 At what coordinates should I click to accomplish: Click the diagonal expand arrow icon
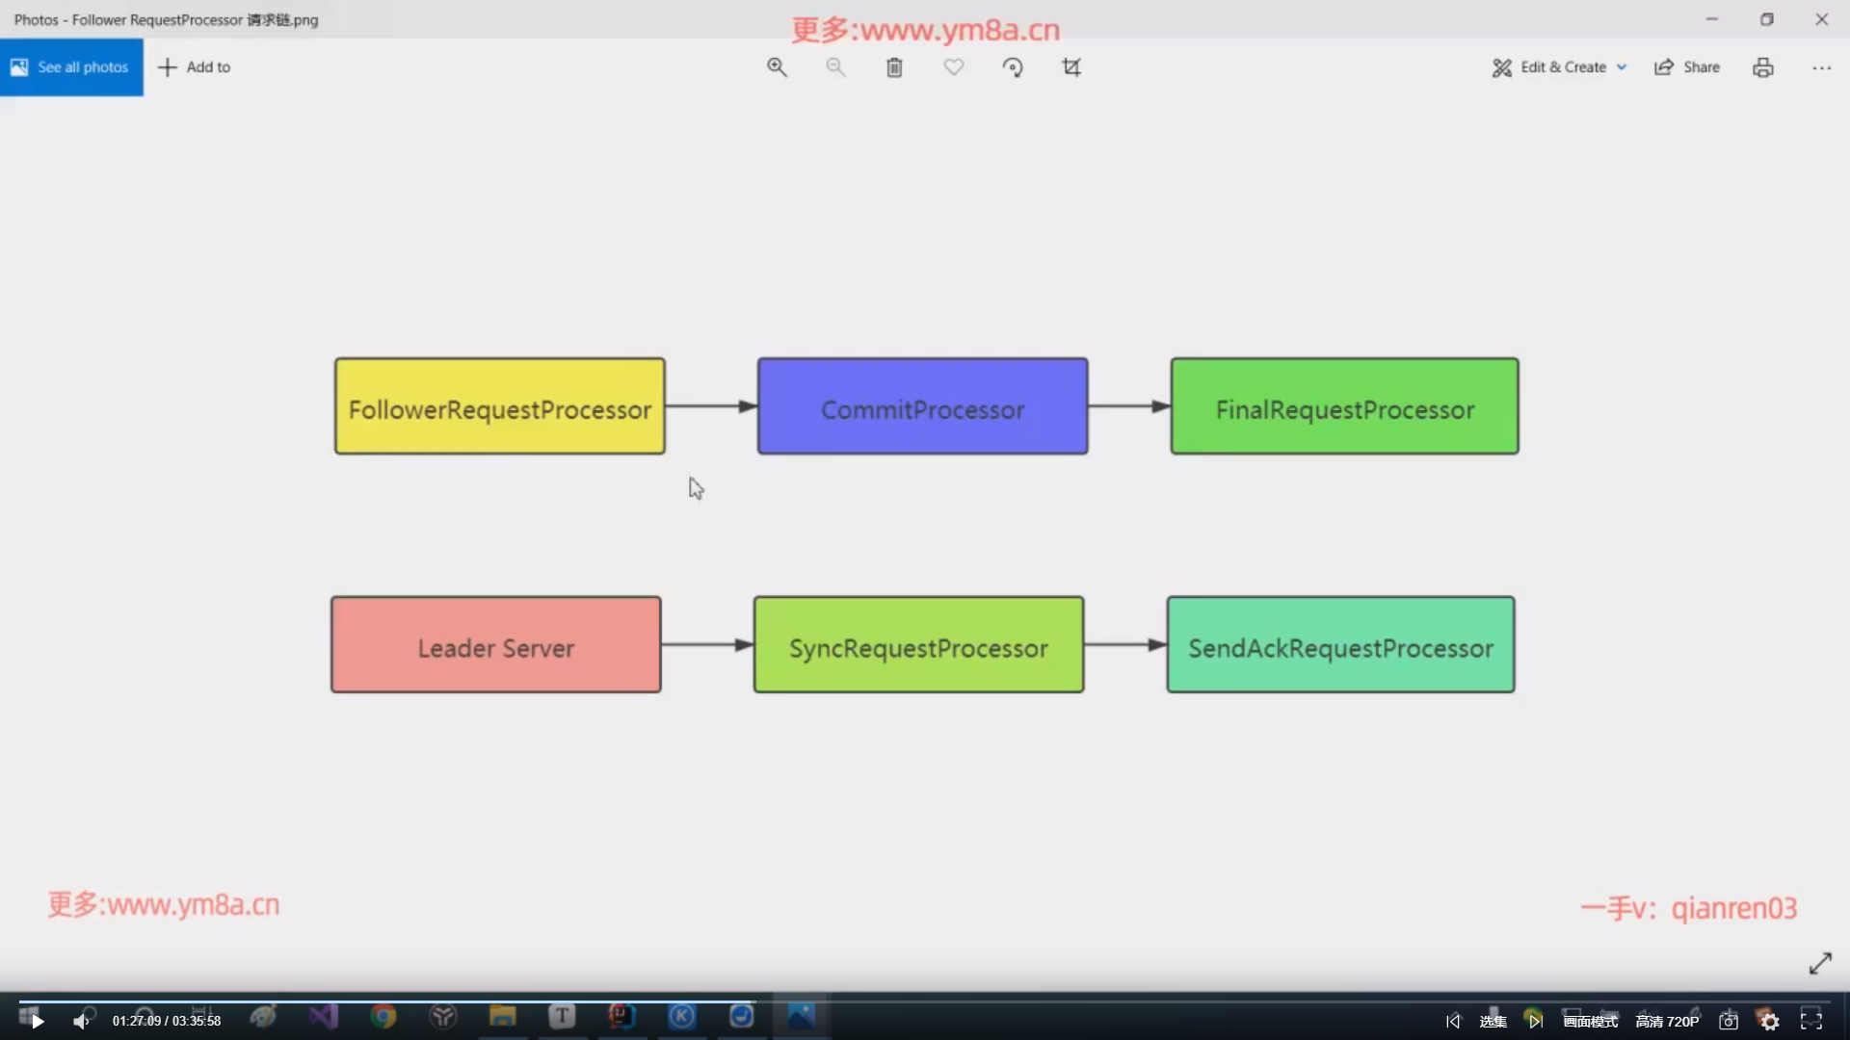pos(1820,963)
